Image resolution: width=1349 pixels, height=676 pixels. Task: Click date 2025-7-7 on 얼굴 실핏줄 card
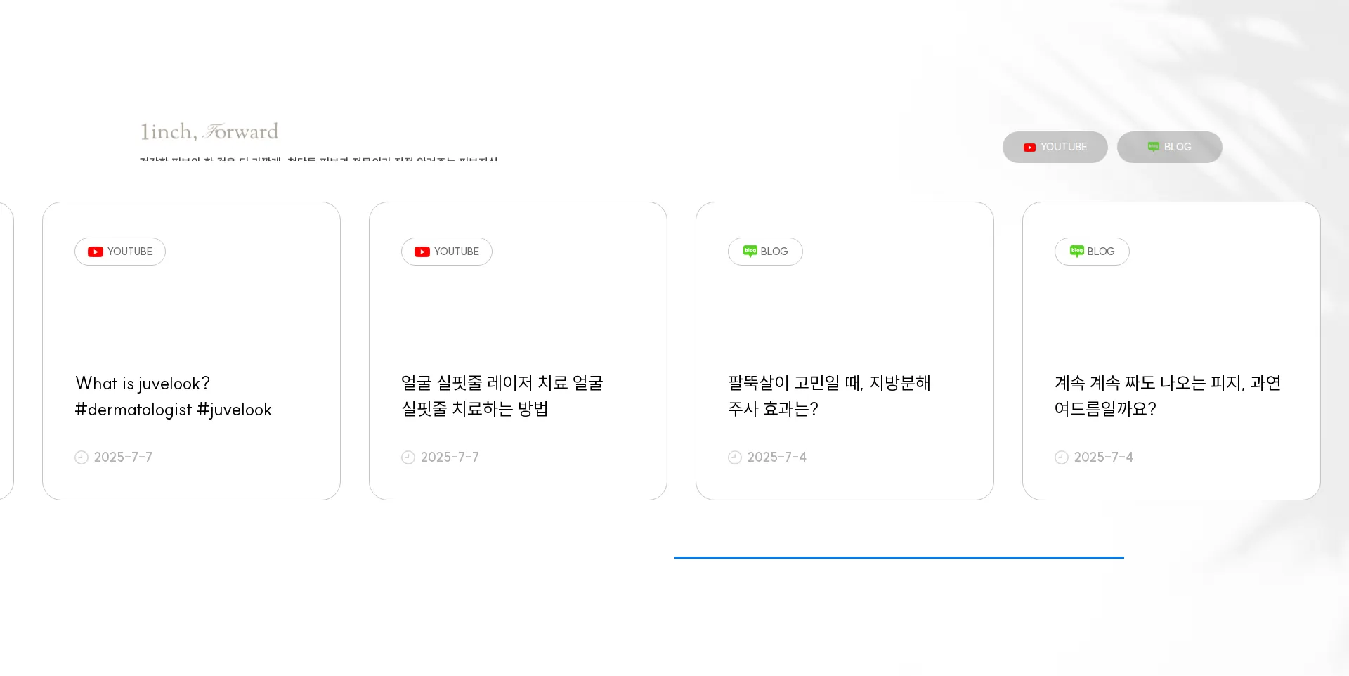point(450,457)
